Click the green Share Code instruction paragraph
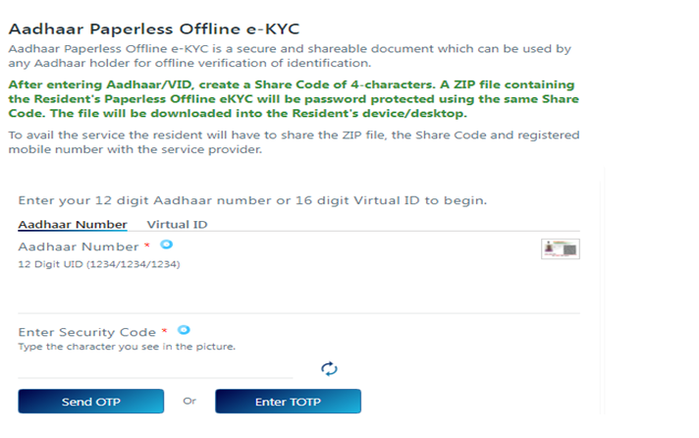Viewport: 699px width, 438px height. 292,100
